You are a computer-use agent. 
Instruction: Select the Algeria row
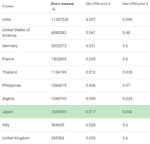point(75,99)
